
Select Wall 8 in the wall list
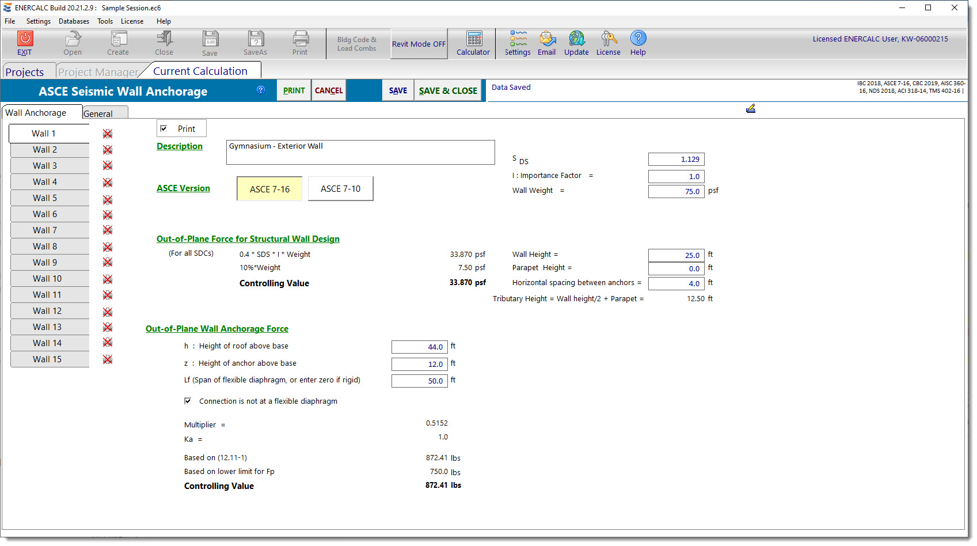click(50, 247)
